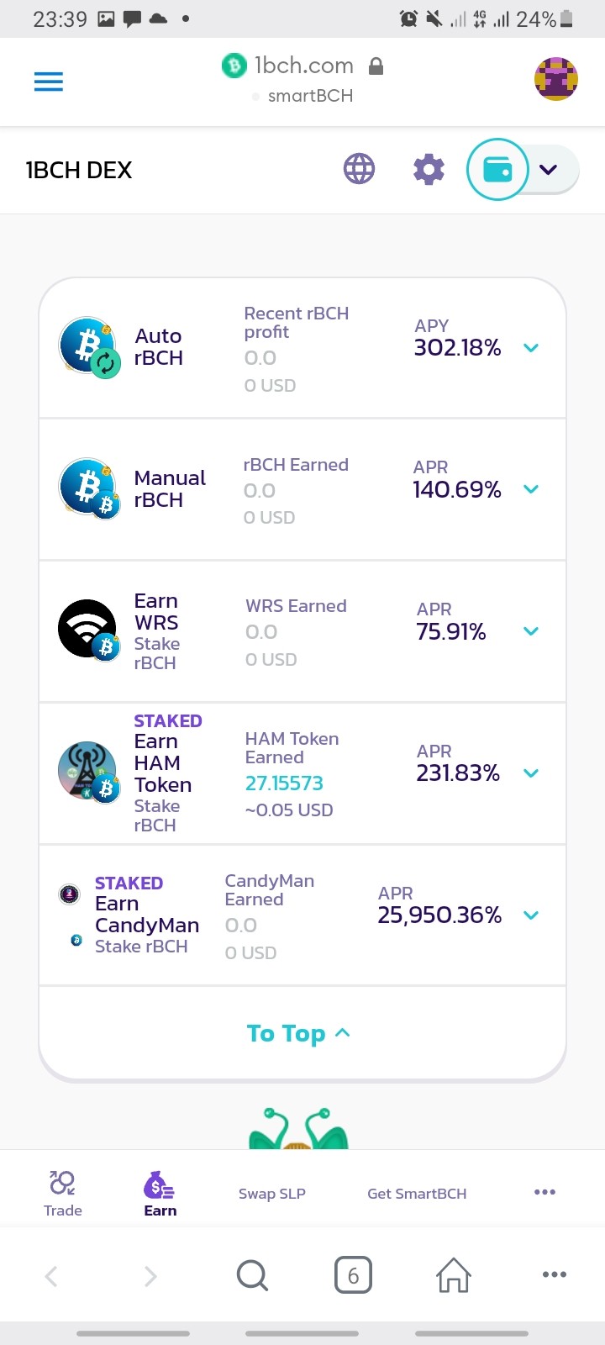605x1345 pixels.
Task: Open settings gear icon
Action: 429,169
